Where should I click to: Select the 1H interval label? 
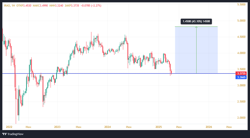(13, 6)
